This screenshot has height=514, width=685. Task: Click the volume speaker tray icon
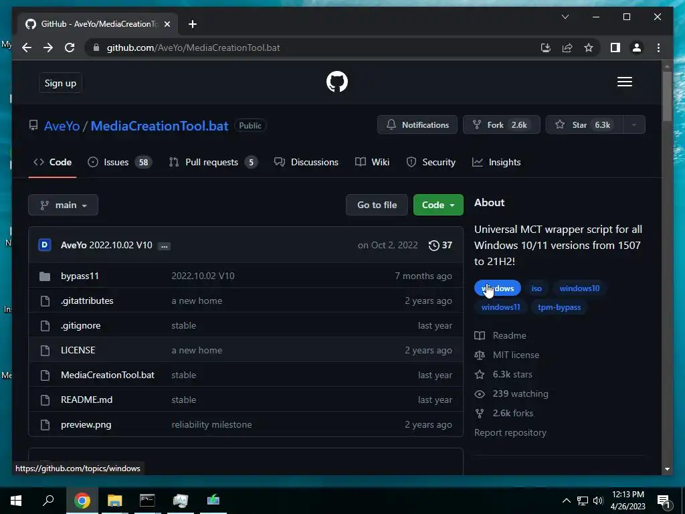[x=598, y=501]
